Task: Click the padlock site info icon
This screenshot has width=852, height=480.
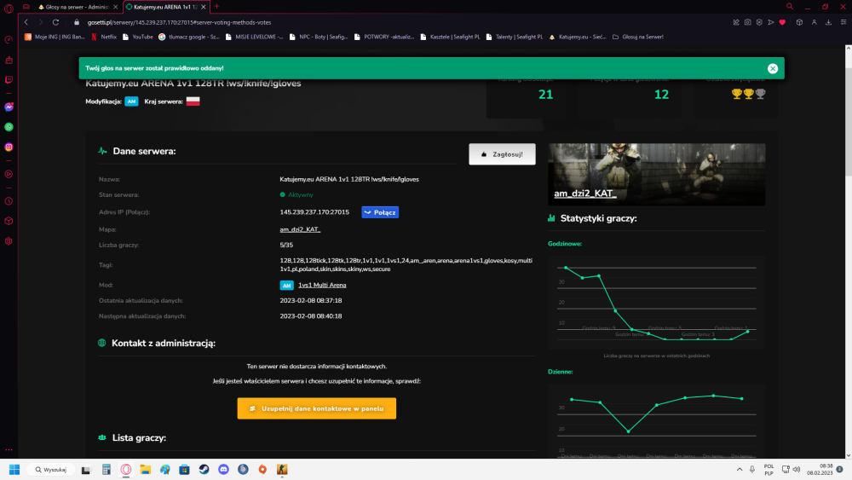Action: tap(77, 22)
